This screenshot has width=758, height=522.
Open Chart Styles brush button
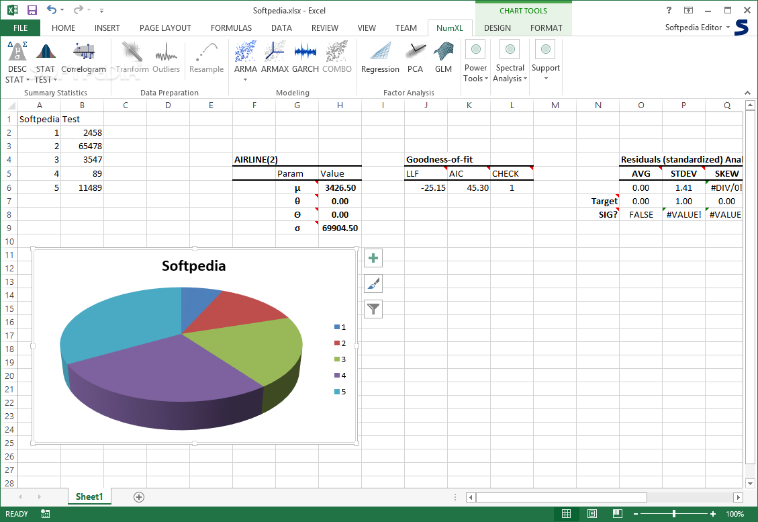373,284
